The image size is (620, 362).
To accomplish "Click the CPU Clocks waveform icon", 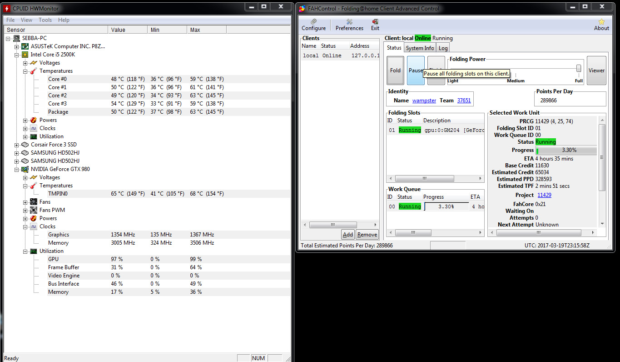I will pos(34,128).
